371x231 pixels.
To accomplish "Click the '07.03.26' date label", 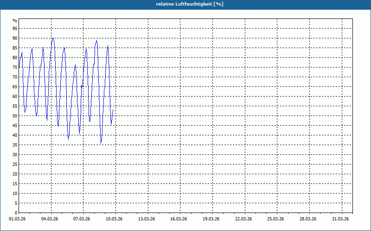I will pos(82,219).
